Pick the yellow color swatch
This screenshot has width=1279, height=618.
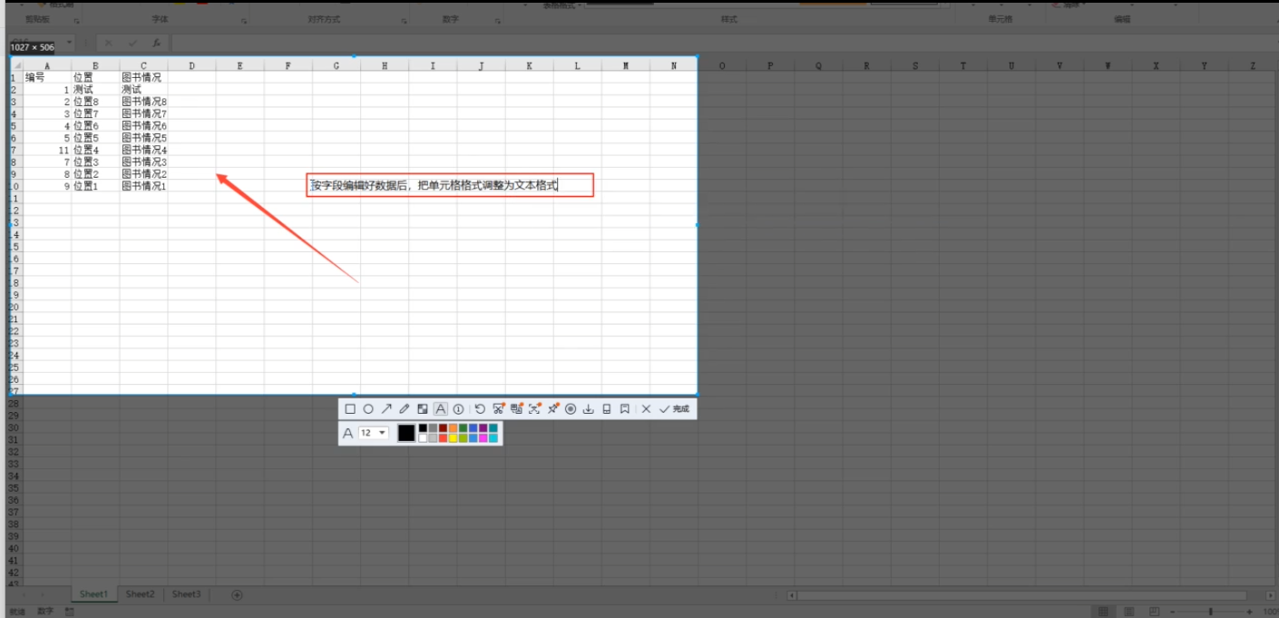point(453,437)
